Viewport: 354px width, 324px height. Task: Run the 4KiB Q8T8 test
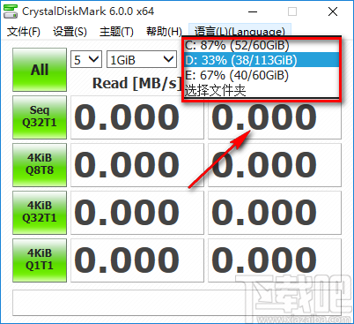(40, 165)
